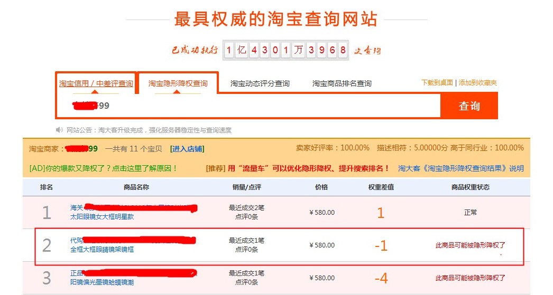Image resolution: width=553 pixels, height=295 pixels.
Task: Click the 权重差值 column header
Action: coord(381,187)
